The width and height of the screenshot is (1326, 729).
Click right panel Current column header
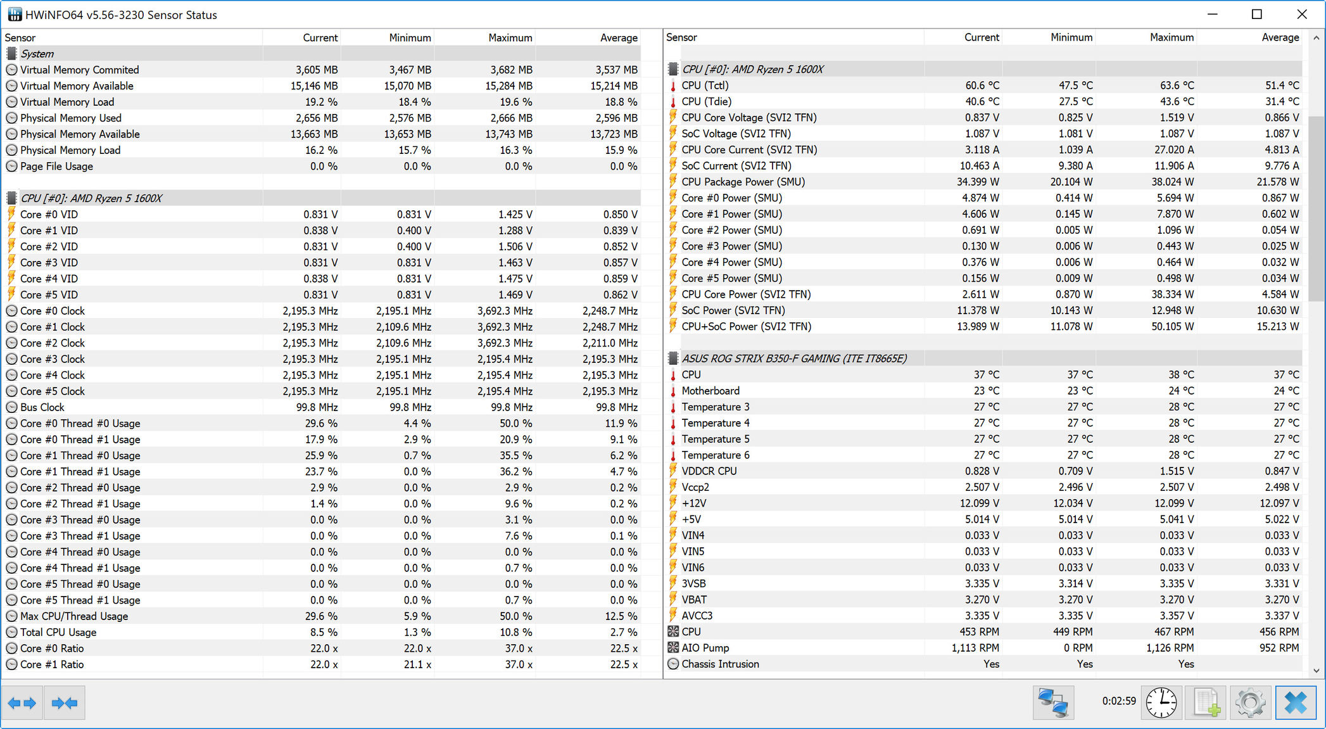963,37
